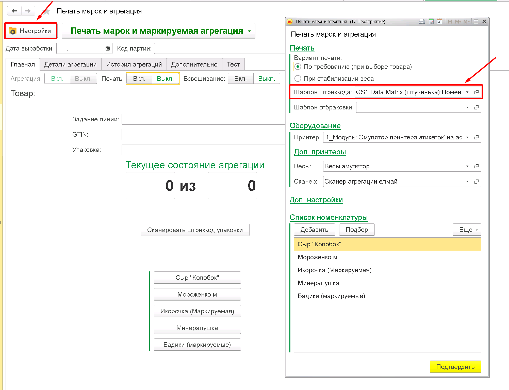Choose Минералушка product button
Screen dimensions: 509x390
point(197,328)
